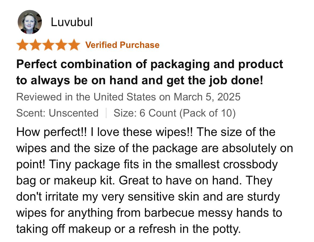Screen dimensions: 314x242
Task: Click the 'March 5, 2025' date
Action: [207, 97]
